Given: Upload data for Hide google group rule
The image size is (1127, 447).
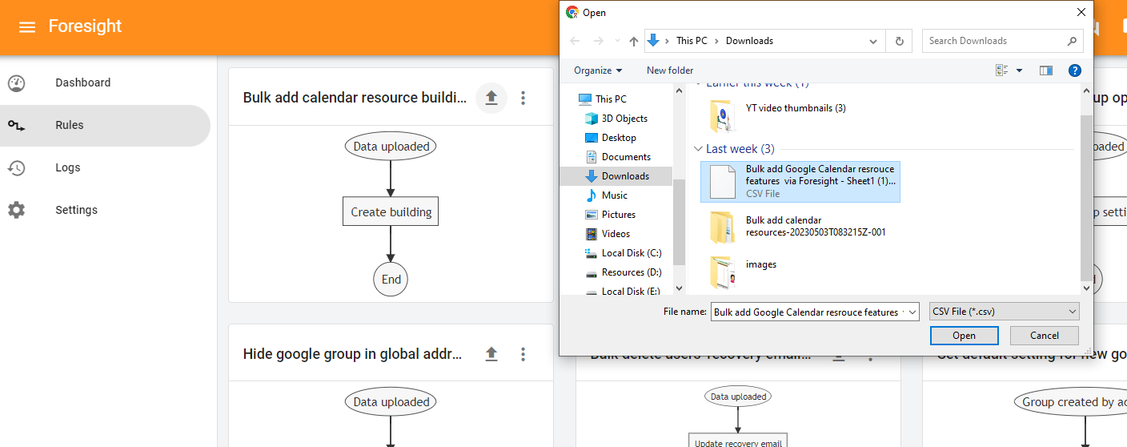Looking at the screenshot, I should pyautogui.click(x=491, y=354).
